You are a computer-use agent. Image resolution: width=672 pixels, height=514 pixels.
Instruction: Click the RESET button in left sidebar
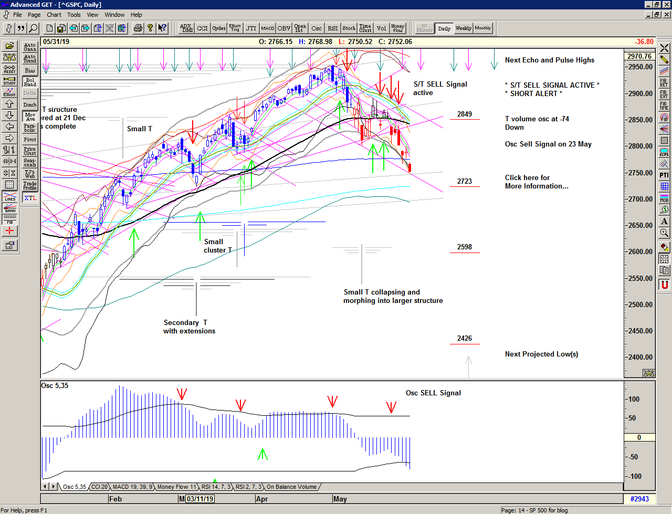(9, 69)
